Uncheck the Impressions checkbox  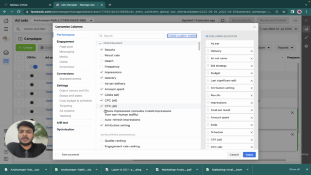coord(102,72)
